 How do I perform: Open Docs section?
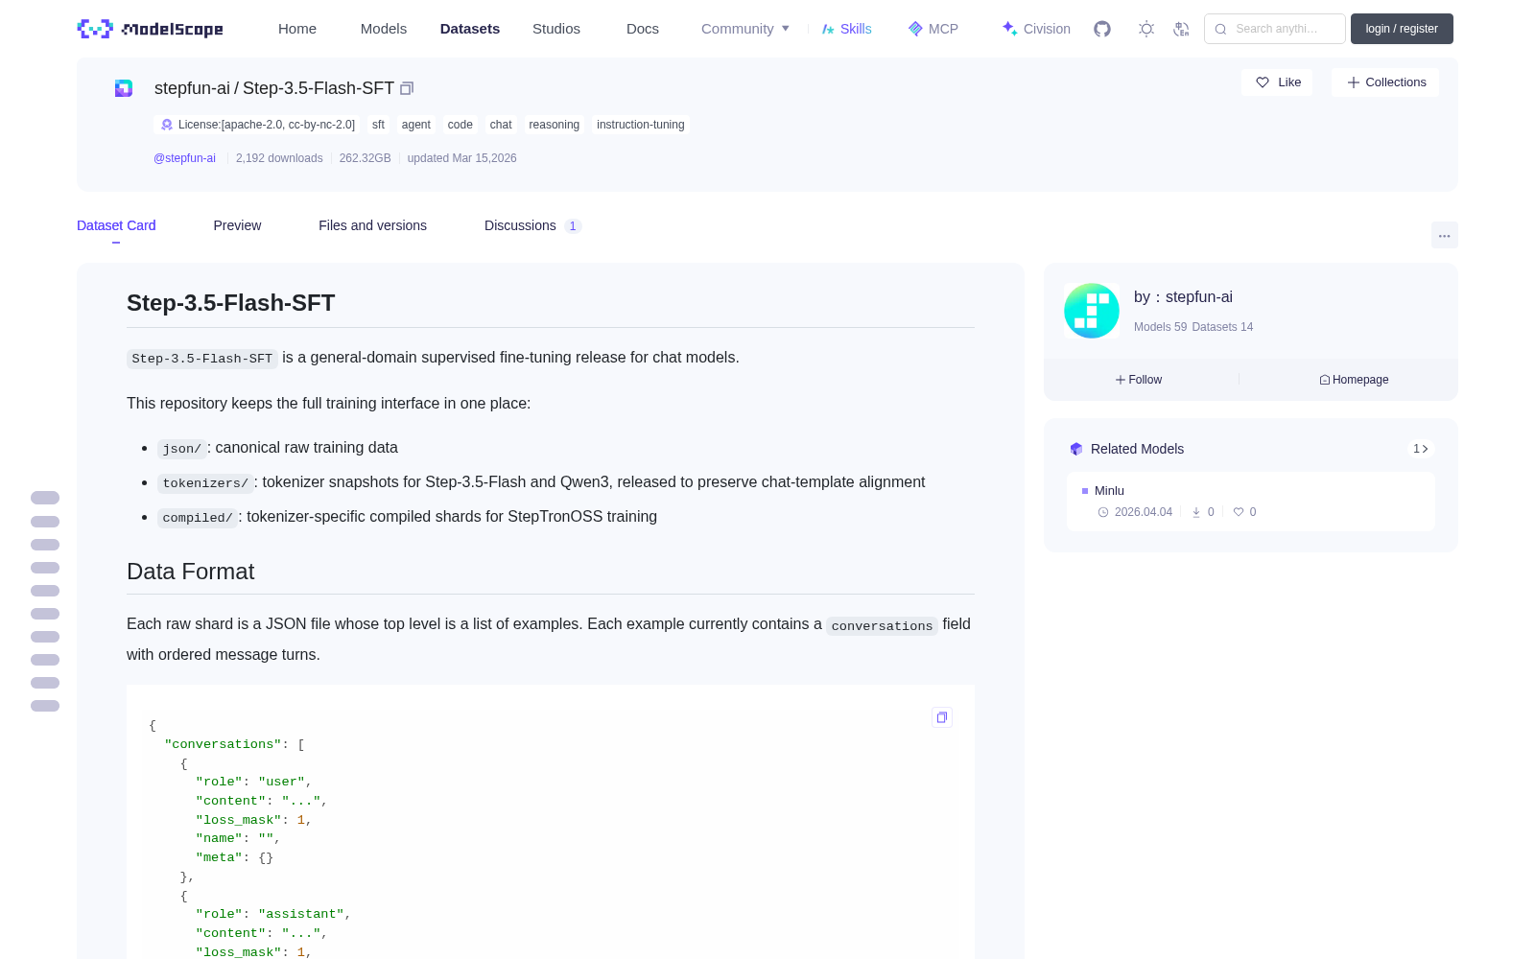pos(643,29)
